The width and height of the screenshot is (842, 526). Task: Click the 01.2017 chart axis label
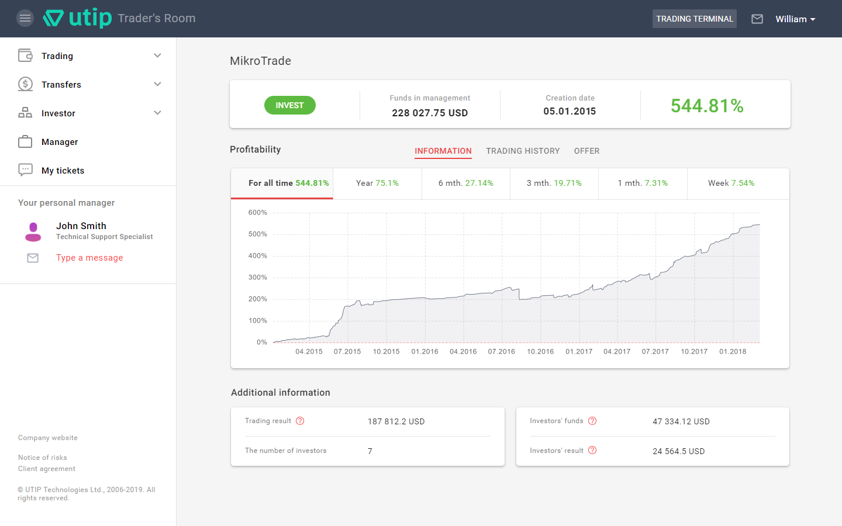click(x=579, y=352)
